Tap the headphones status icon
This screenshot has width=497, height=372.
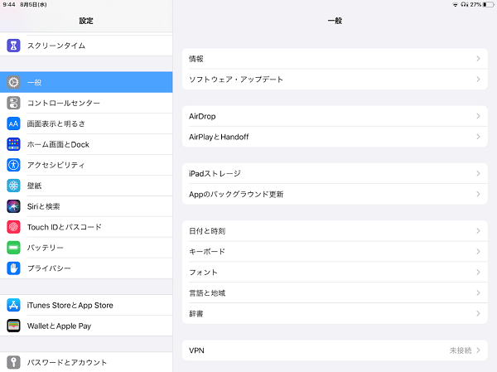coord(465,4)
